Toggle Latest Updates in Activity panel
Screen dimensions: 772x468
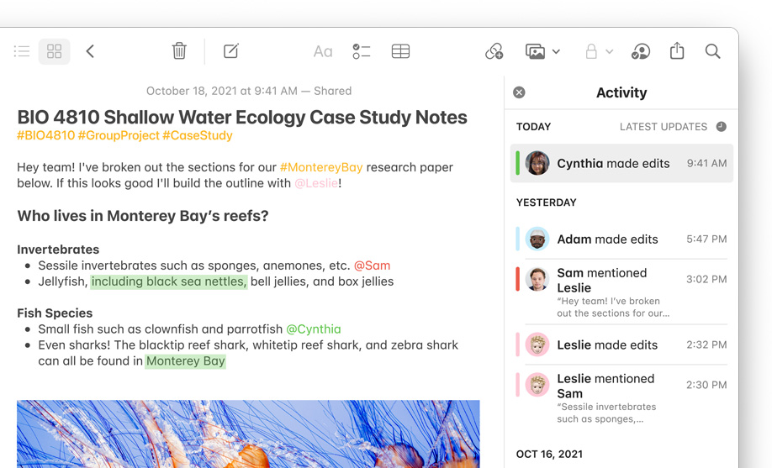(x=673, y=127)
